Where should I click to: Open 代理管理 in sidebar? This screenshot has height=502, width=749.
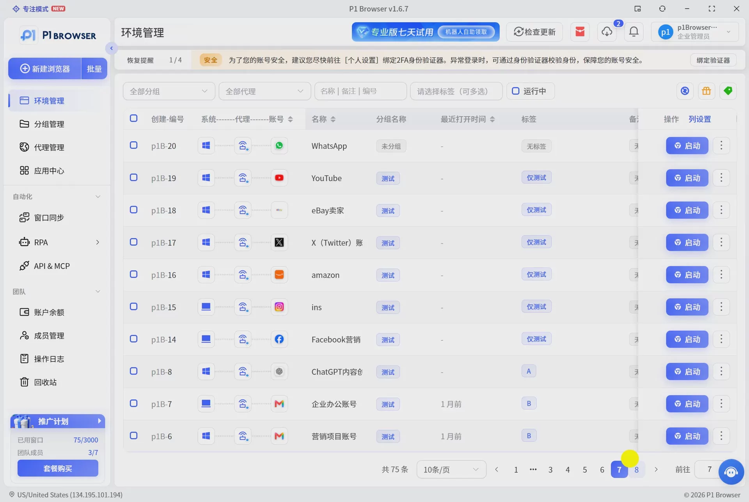[49, 147]
